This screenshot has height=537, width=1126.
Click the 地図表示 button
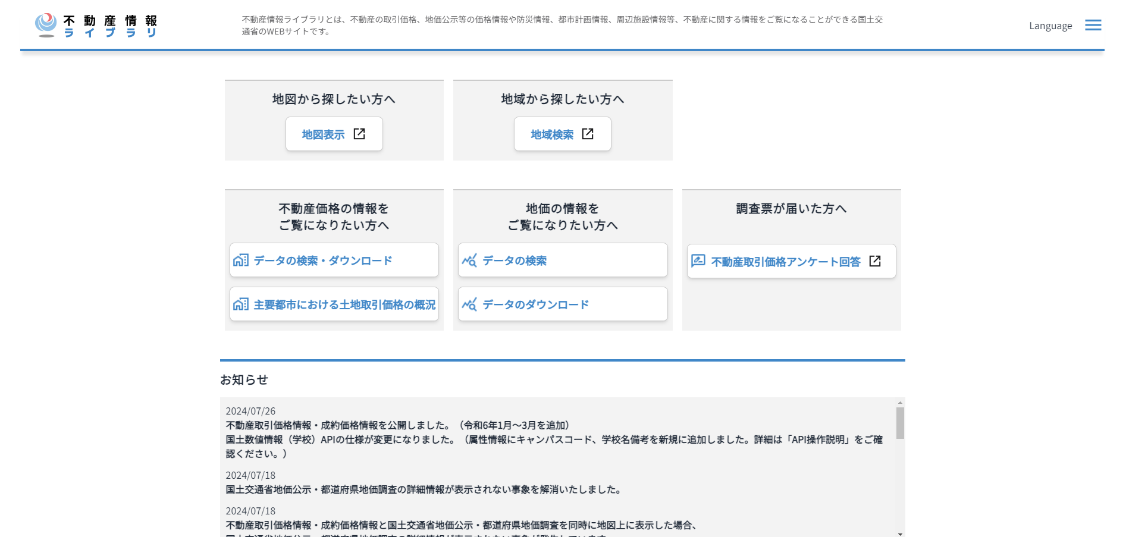pos(334,134)
